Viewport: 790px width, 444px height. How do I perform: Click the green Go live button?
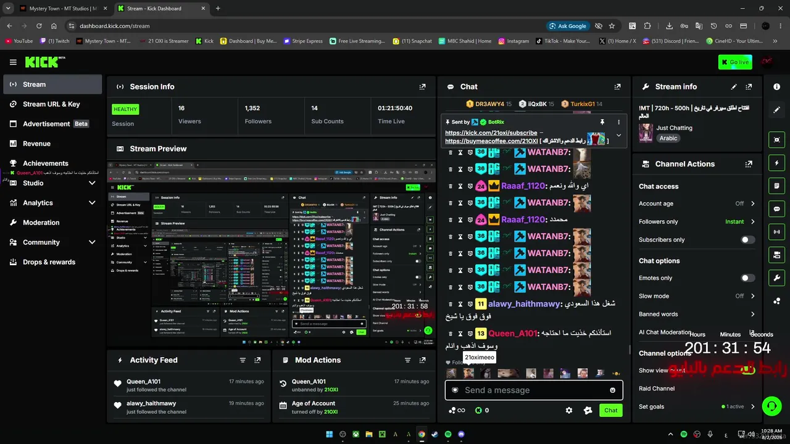735,62
